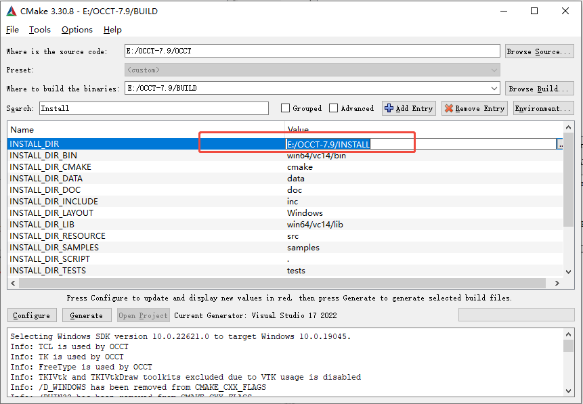Image resolution: width=583 pixels, height=404 pixels.
Task: Maximize the CMake window
Action: point(534,11)
